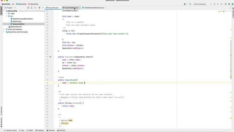Close the Spaceship.java editor tab

point(60,8)
